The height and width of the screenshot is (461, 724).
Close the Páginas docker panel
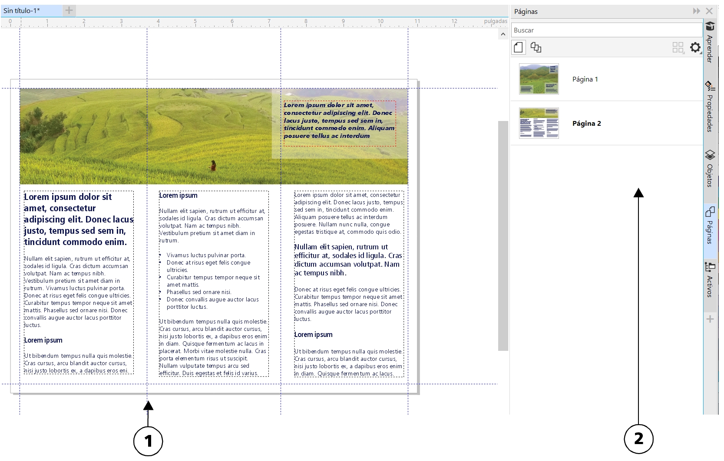[709, 11]
